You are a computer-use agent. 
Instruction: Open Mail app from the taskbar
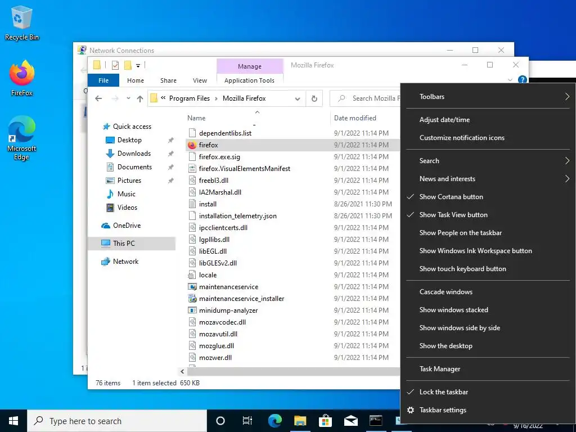pos(351,421)
